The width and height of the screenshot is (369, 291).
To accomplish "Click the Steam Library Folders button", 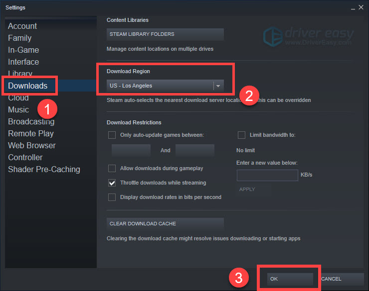I will (x=165, y=34).
